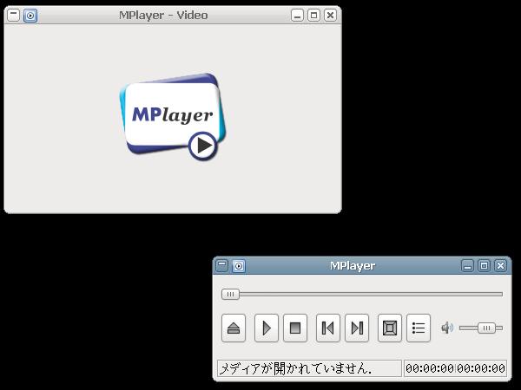Click the middle of the seek bar track
The width and height of the screenshot is (521, 390).
(362, 294)
